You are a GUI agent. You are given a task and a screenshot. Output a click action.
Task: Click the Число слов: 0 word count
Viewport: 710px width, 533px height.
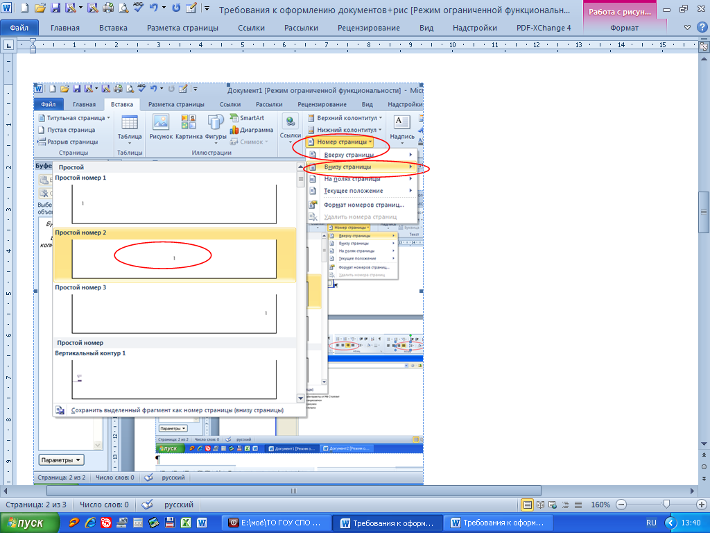coord(104,505)
